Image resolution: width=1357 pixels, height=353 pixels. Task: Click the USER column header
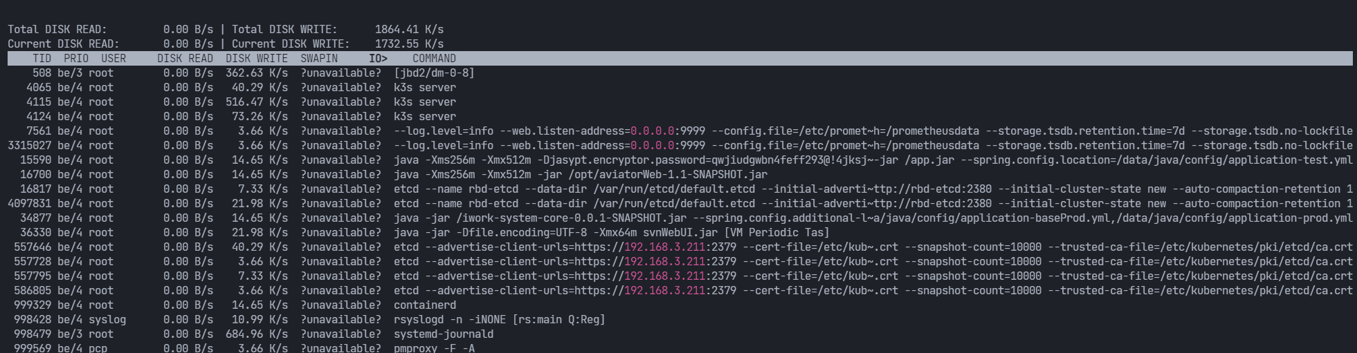tap(113, 59)
